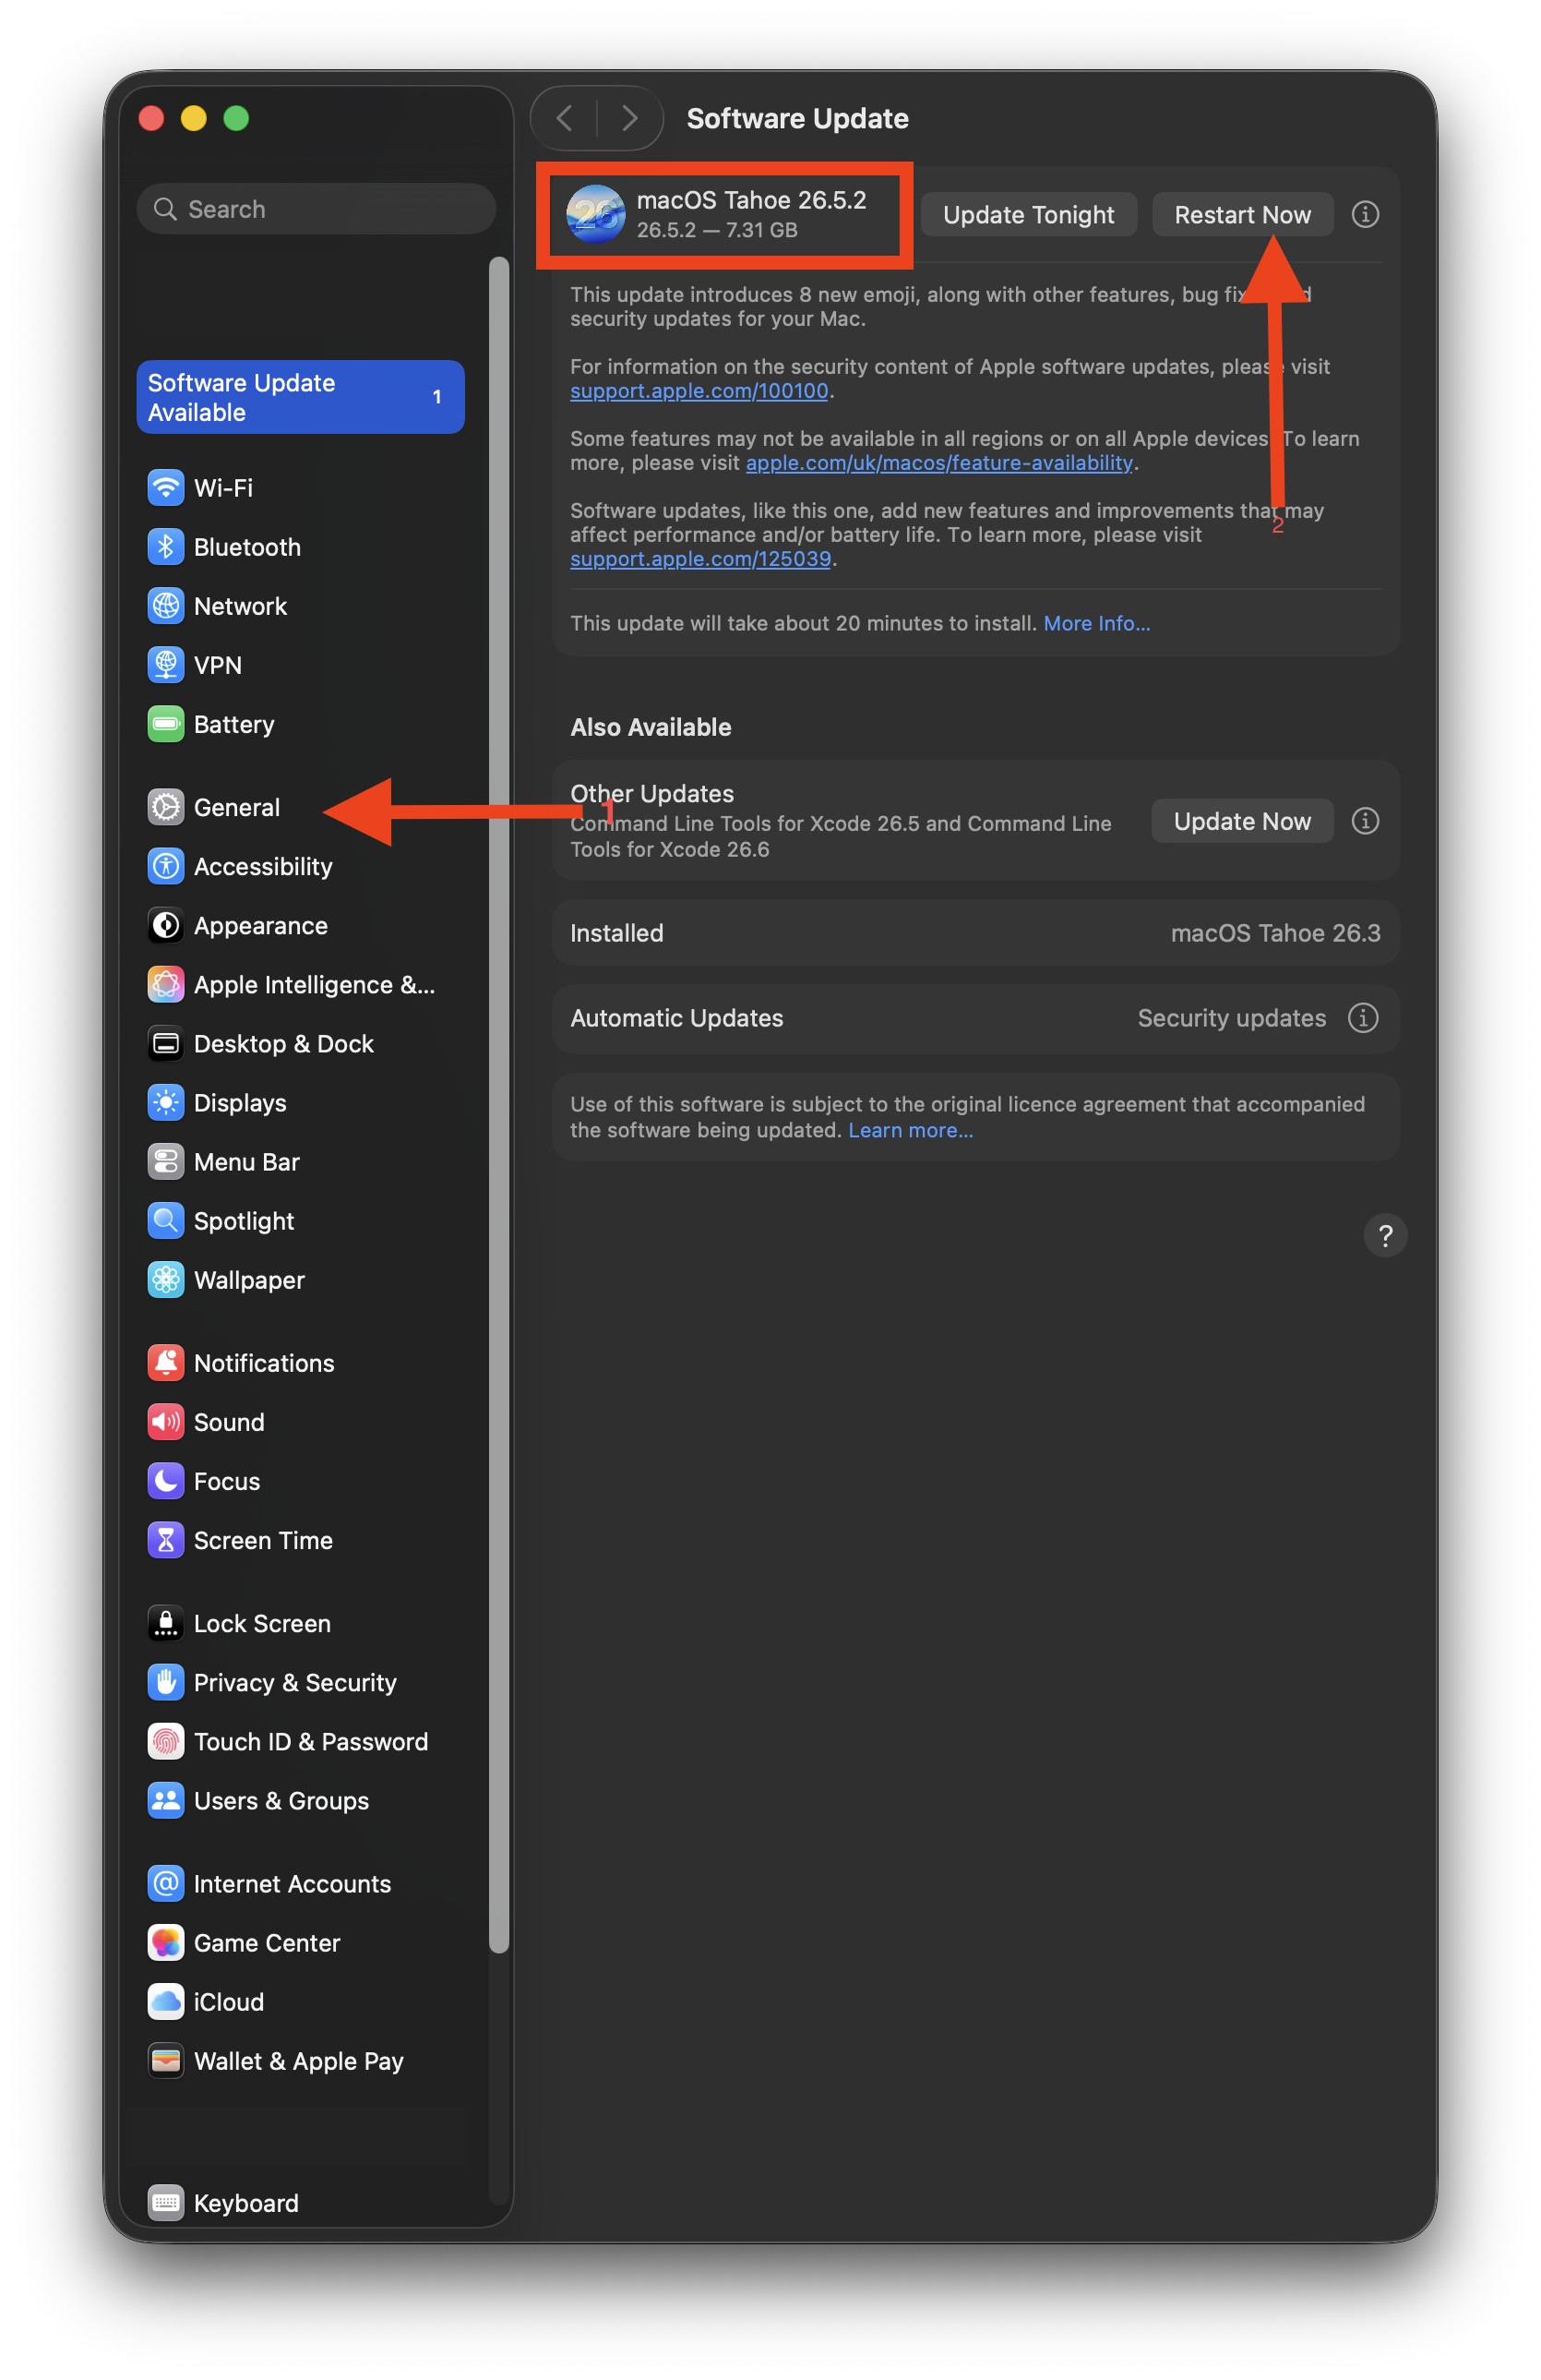Open Privacy & Security hand icon

pyautogui.click(x=166, y=1681)
